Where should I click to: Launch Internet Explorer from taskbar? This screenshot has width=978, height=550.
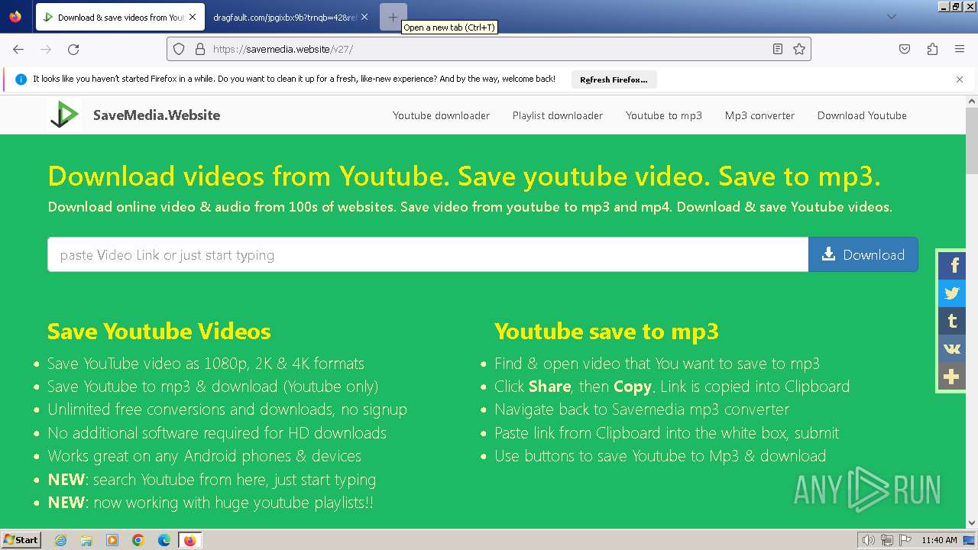(x=61, y=540)
